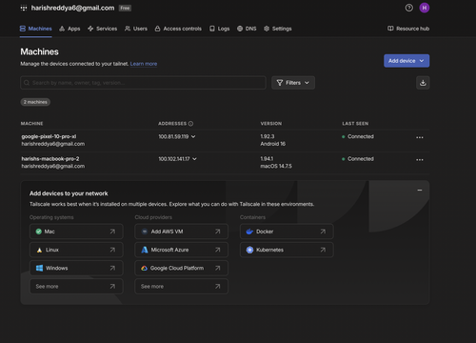
Task: Click the Linux penguin icon
Action: click(39, 251)
